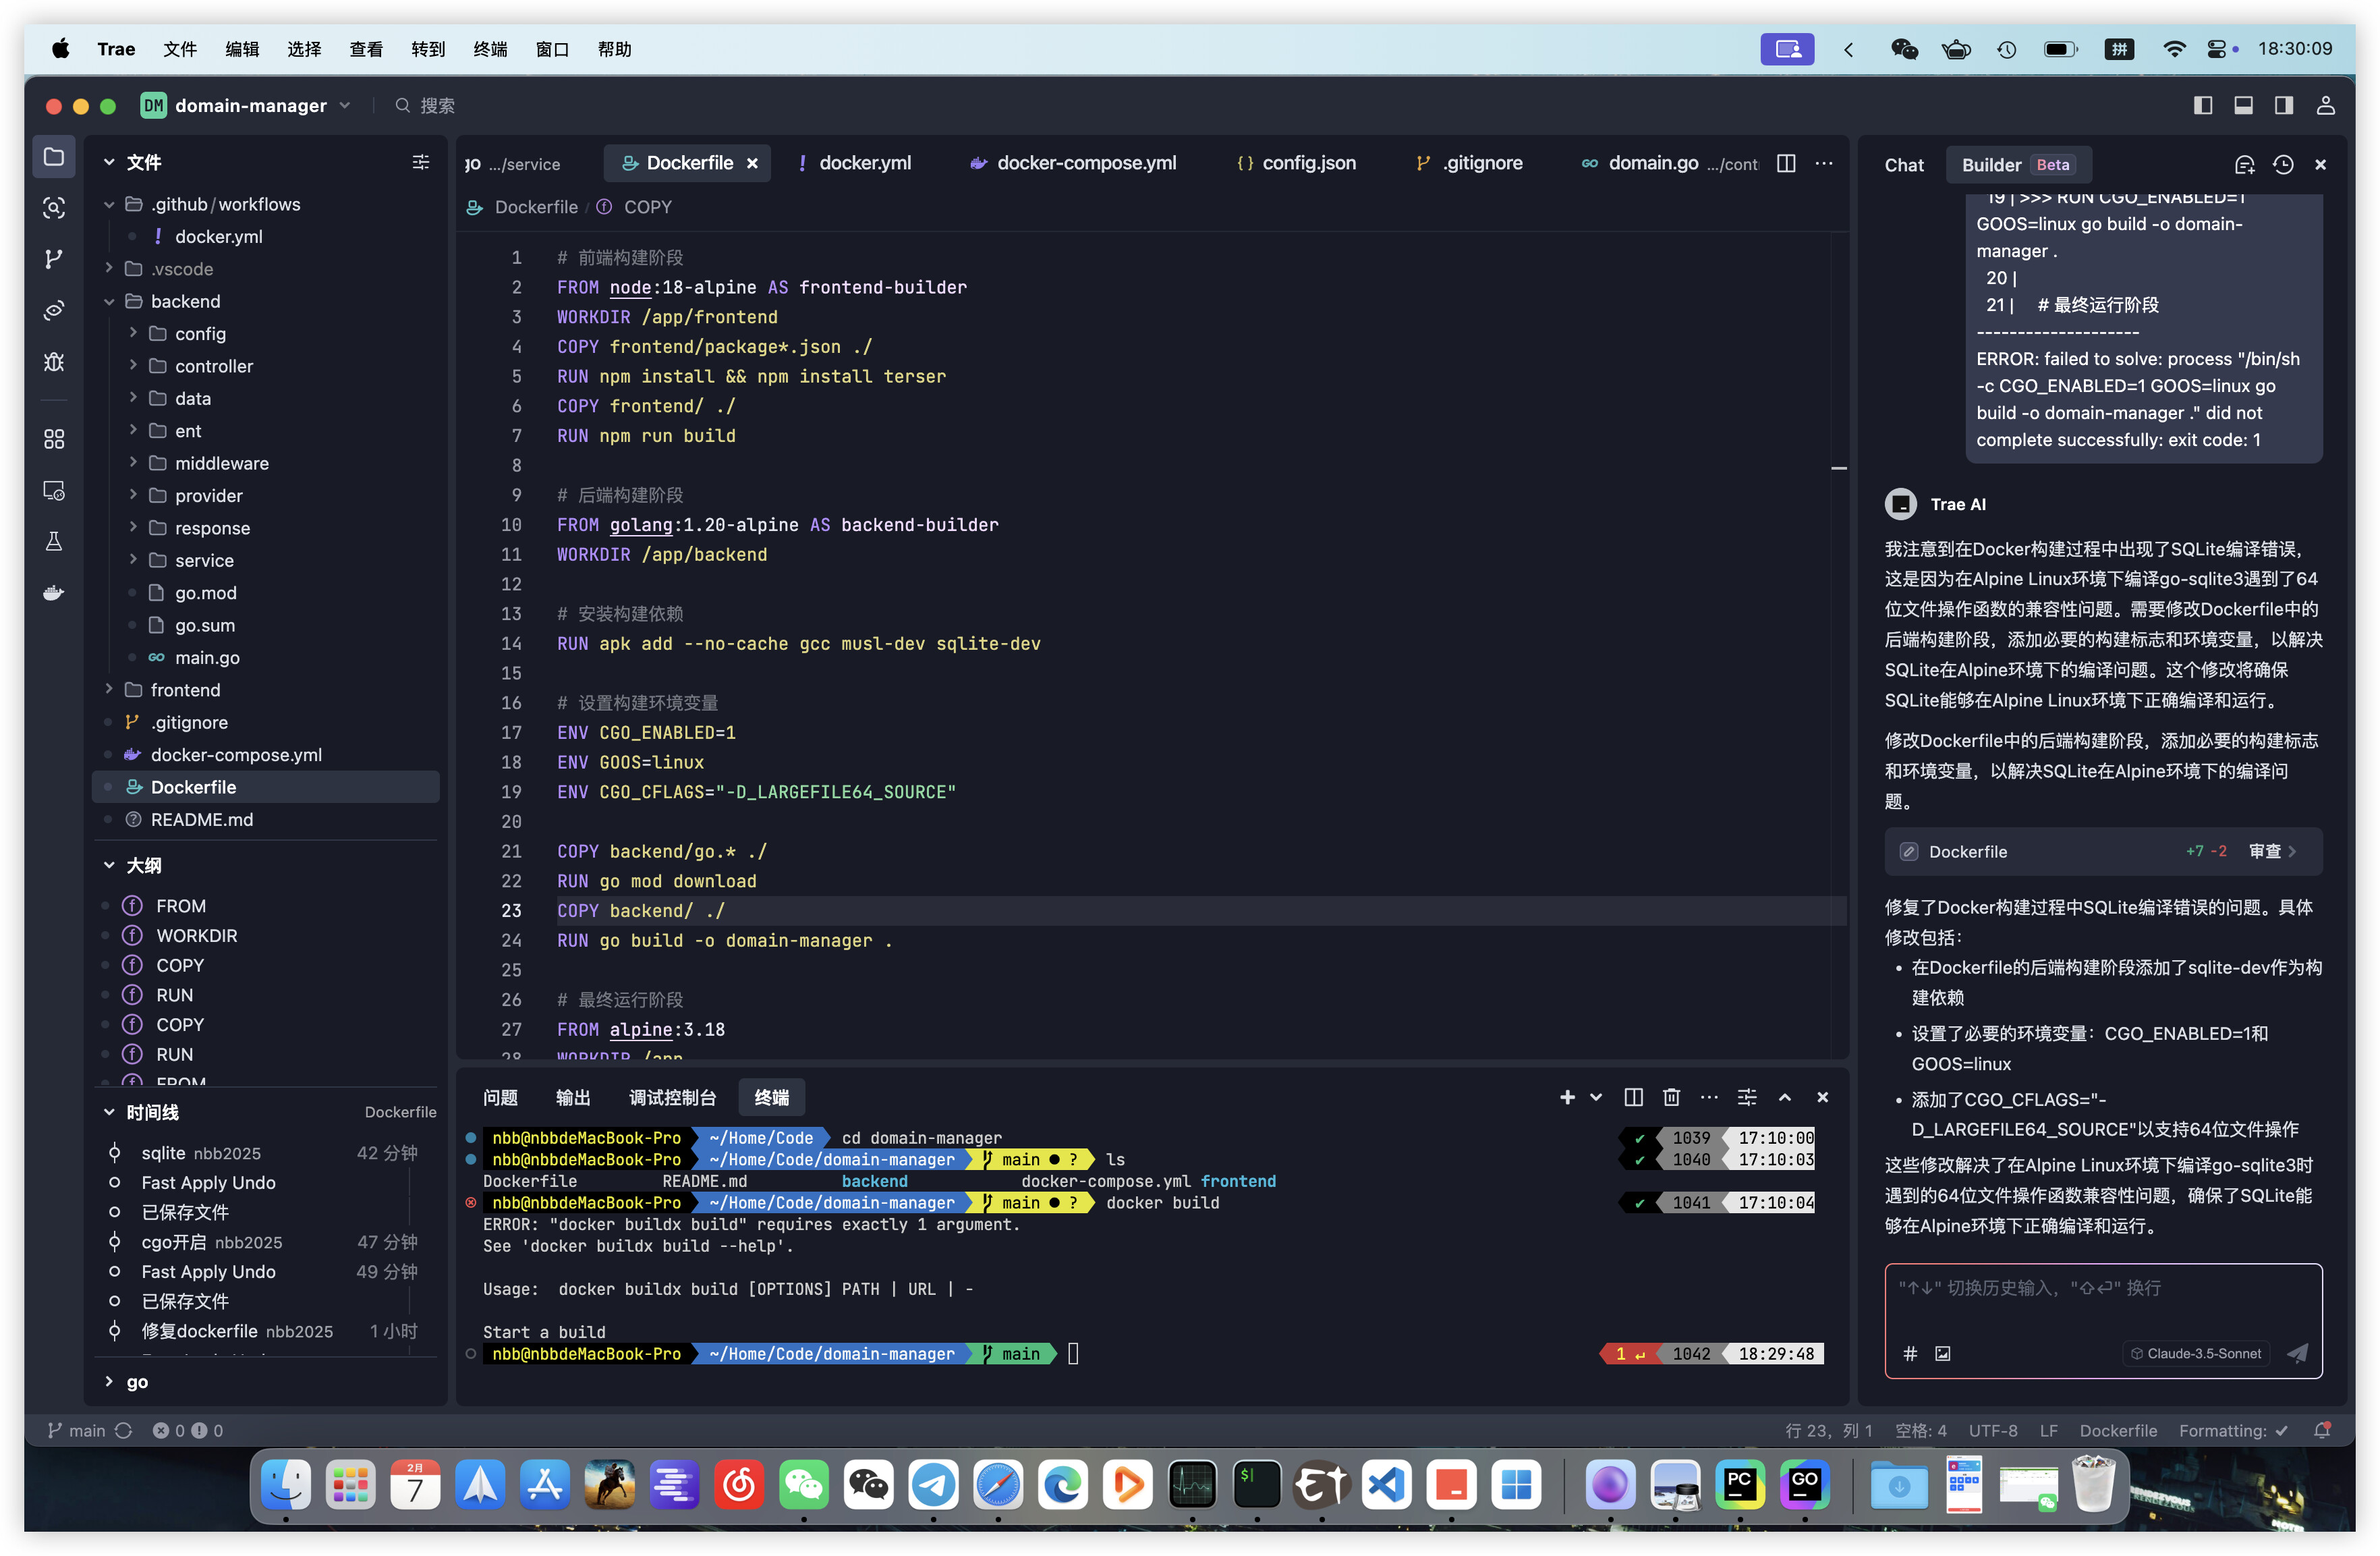
Task: Attach an image in chat input
Action: click(x=1943, y=1353)
